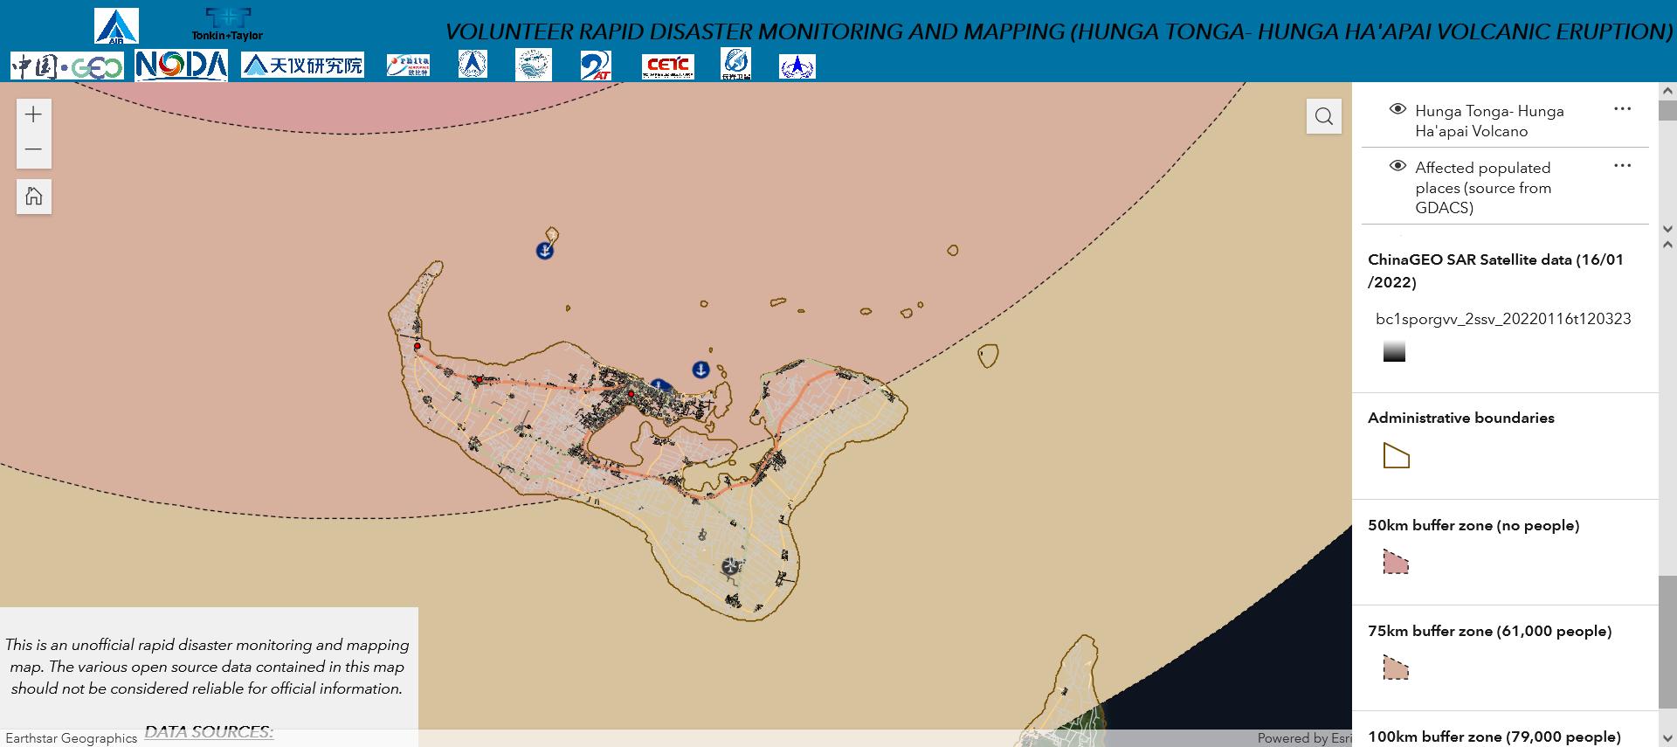
Task: Open options for Affected populated places layer
Action: coord(1622,166)
